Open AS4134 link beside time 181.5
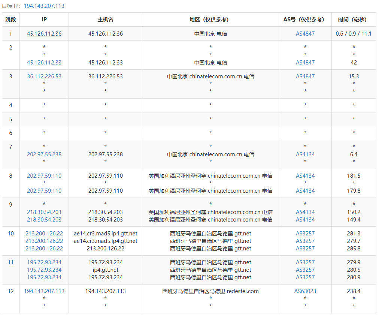379x316 pixels. (x=305, y=176)
